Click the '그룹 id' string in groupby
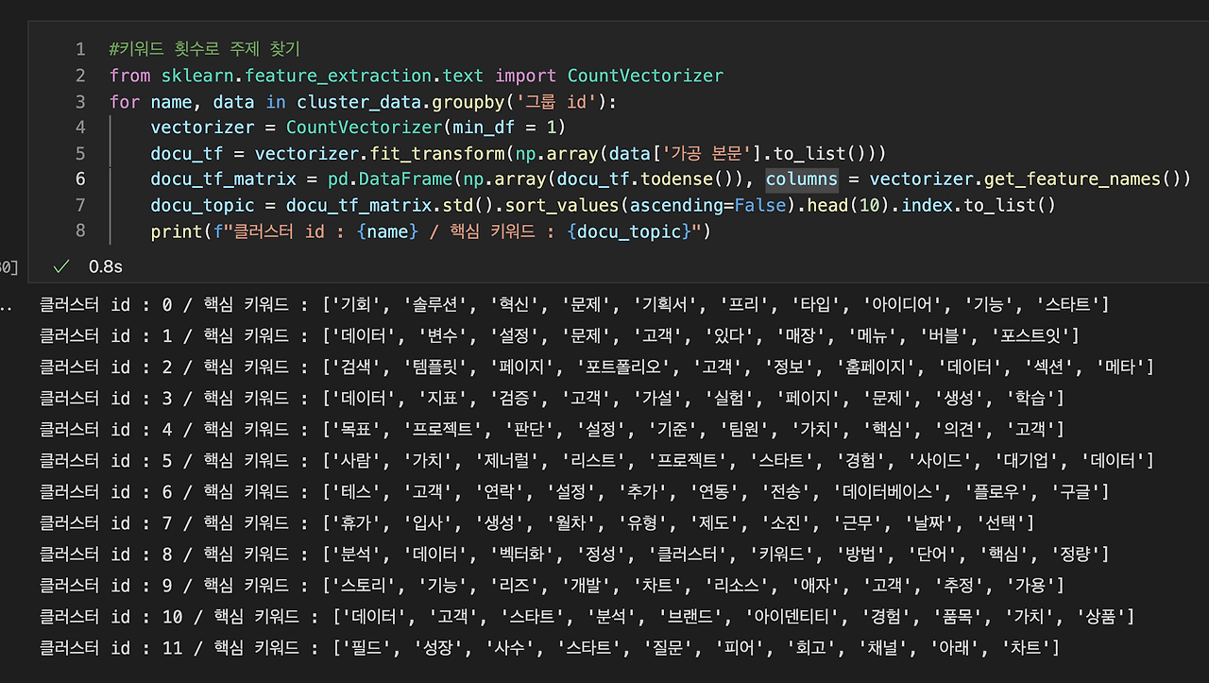This screenshot has width=1209, height=683. point(558,101)
